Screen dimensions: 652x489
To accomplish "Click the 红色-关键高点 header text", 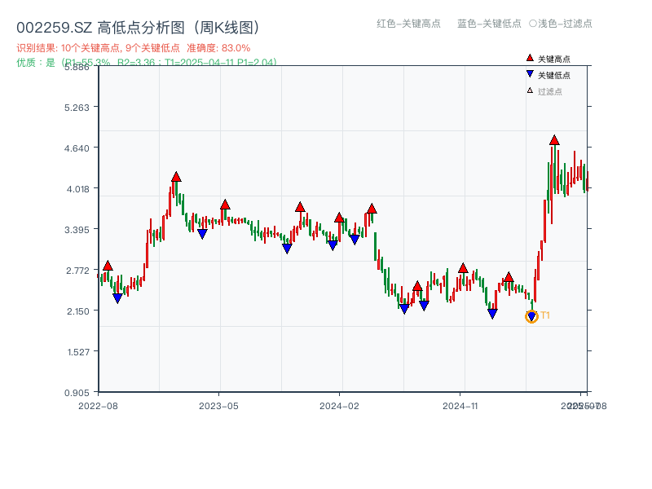I will (408, 24).
